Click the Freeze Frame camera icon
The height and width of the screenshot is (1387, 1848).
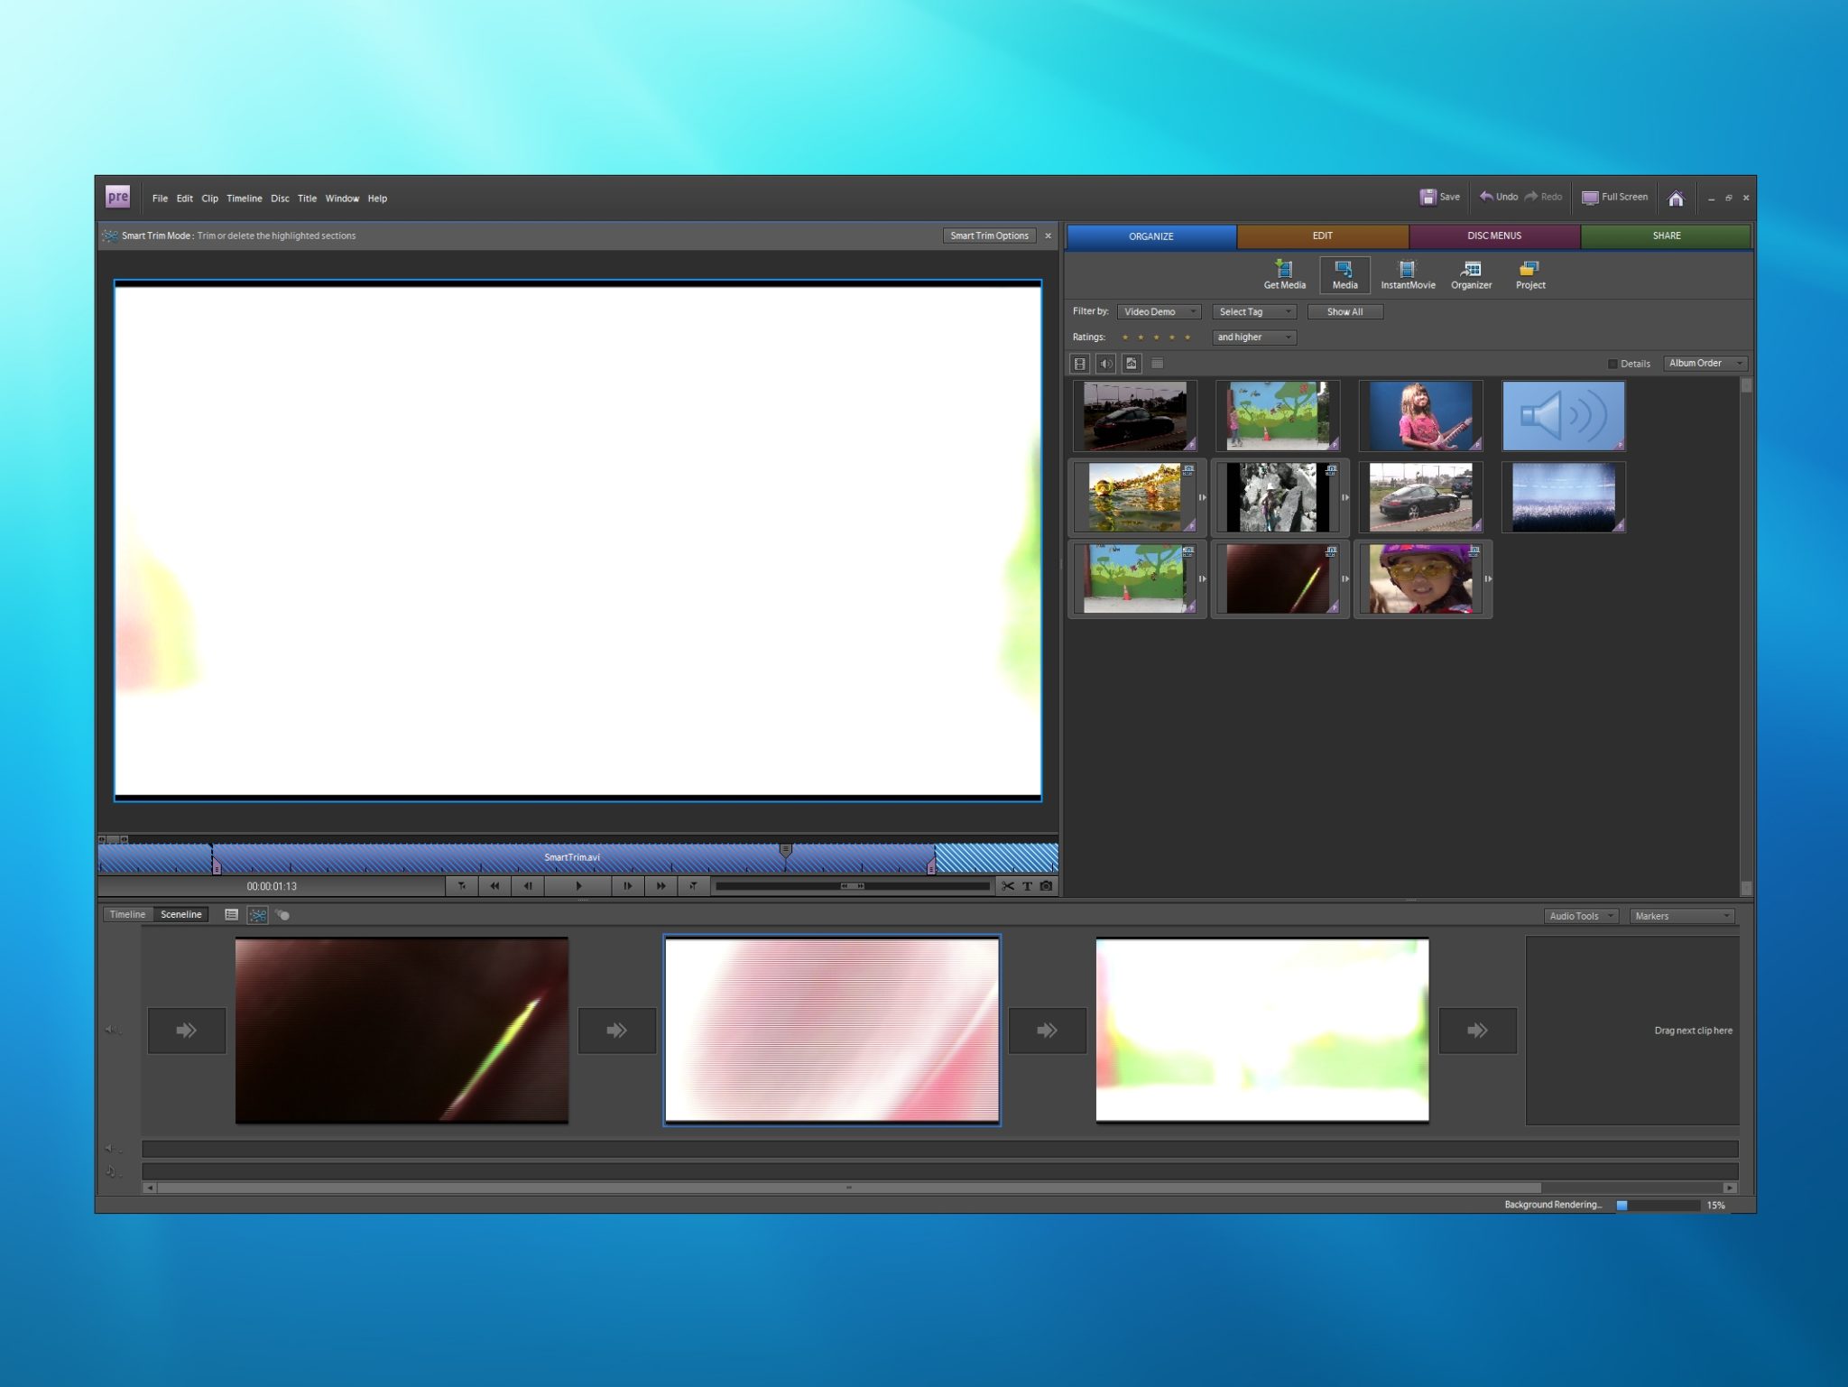click(x=1046, y=886)
